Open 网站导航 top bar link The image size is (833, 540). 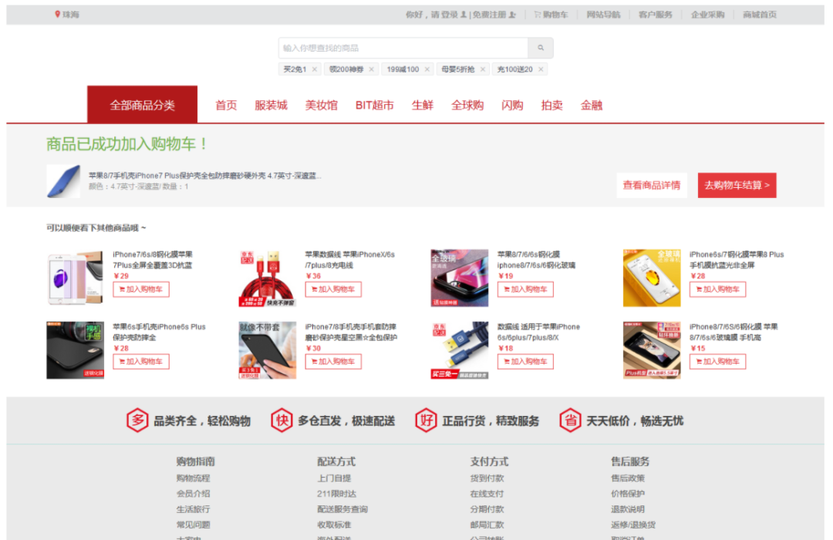[603, 15]
